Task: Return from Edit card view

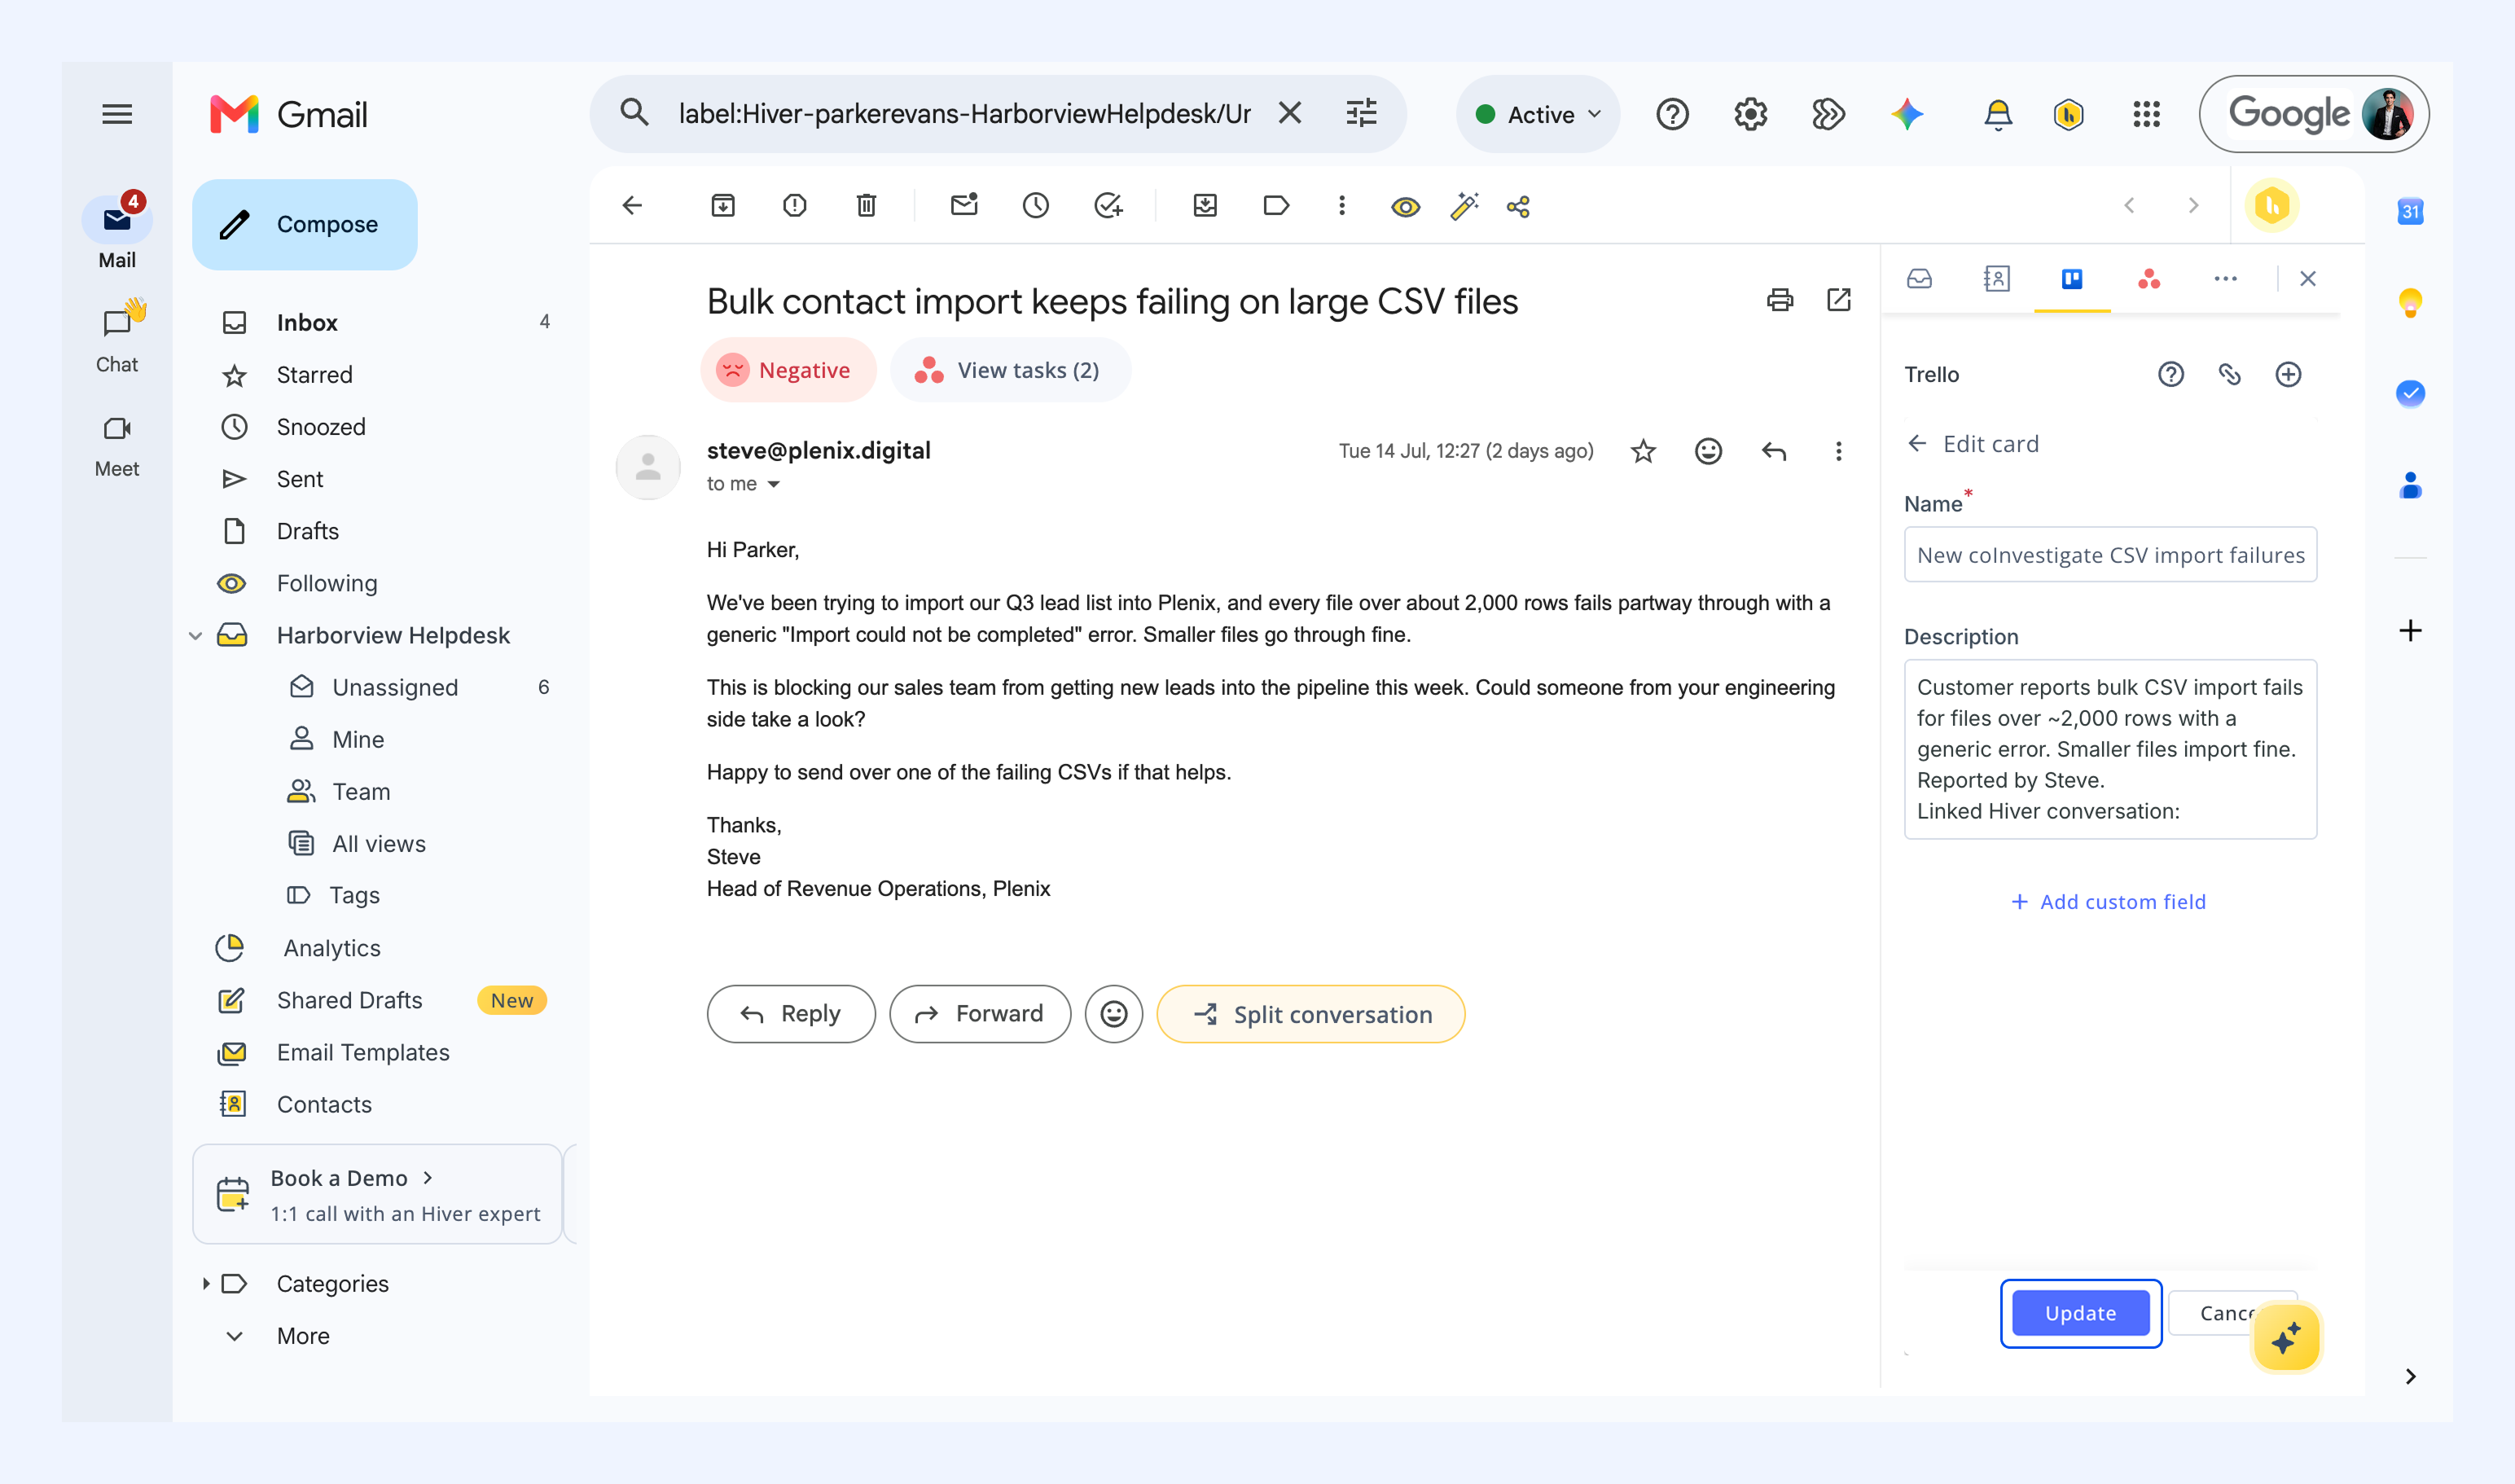Action: click(x=1916, y=444)
